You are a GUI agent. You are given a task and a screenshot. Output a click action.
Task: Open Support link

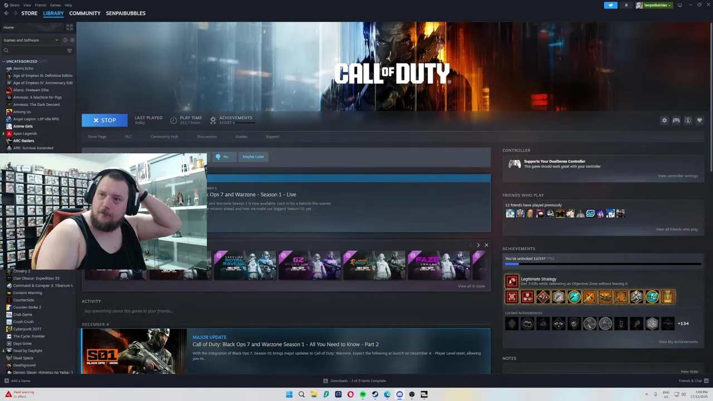[x=272, y=136]
